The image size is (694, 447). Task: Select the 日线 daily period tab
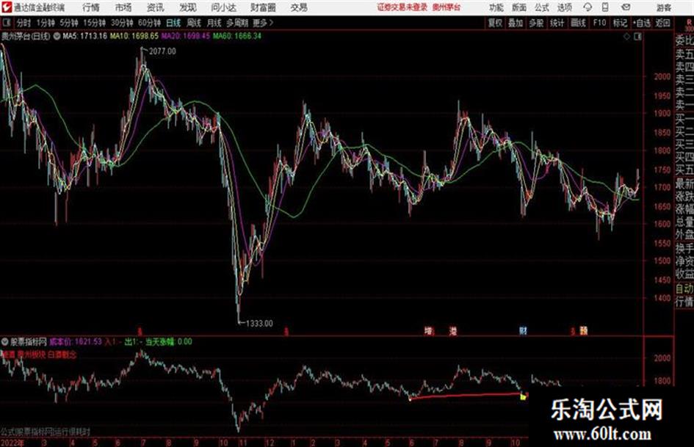173,23
